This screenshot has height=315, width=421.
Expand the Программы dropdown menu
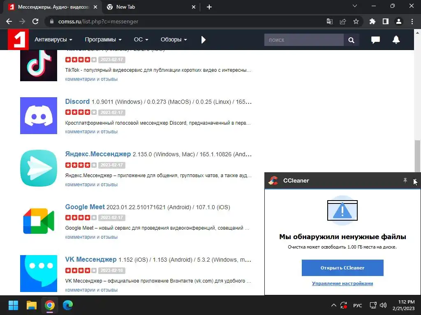coord(103,40)
